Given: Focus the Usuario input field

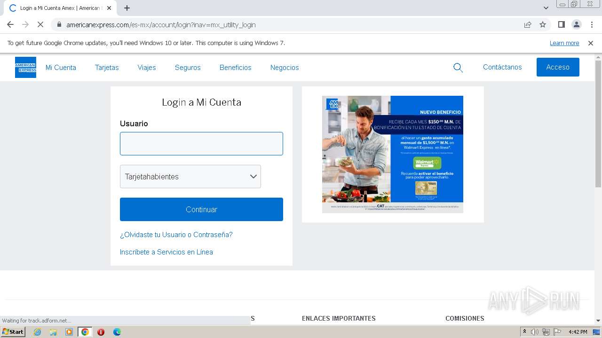Looking at the screenshot, I should pos(201,144).
